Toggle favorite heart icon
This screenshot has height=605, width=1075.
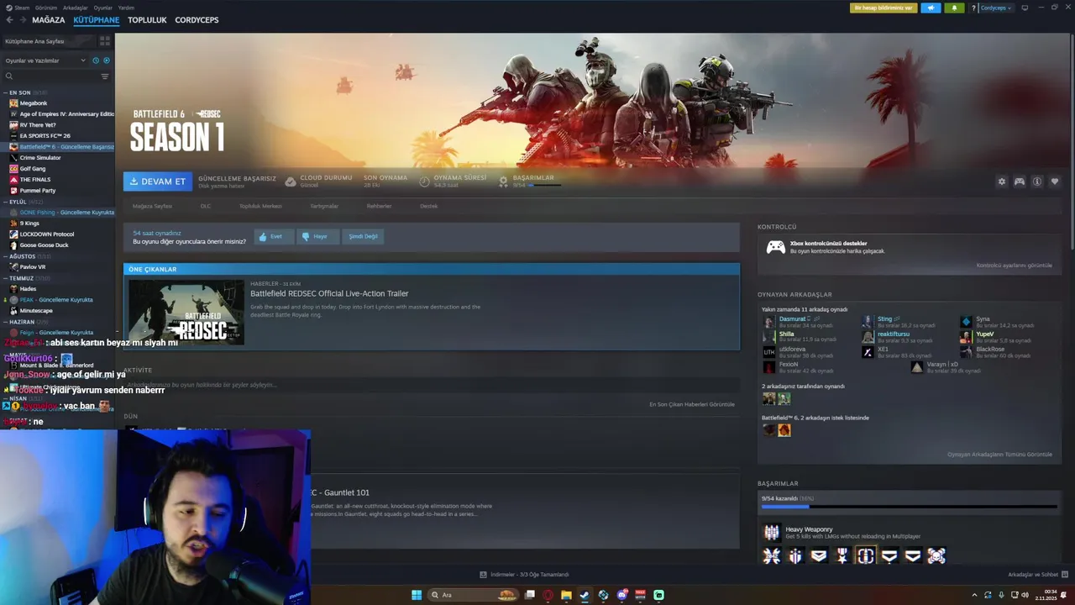tap(1055, 181)
